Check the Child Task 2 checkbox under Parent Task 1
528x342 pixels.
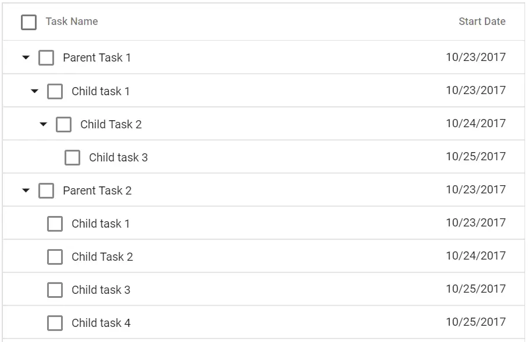63,124
